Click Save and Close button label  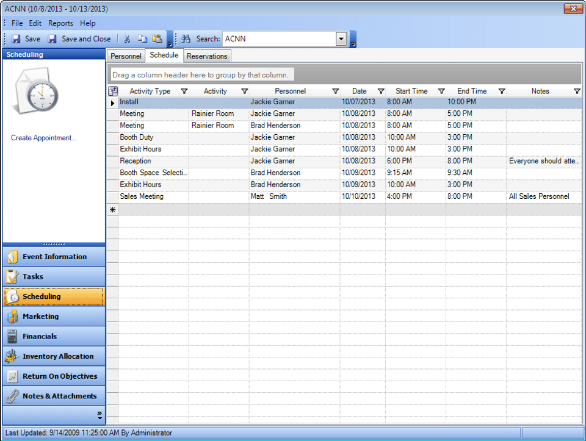(86, 39)
